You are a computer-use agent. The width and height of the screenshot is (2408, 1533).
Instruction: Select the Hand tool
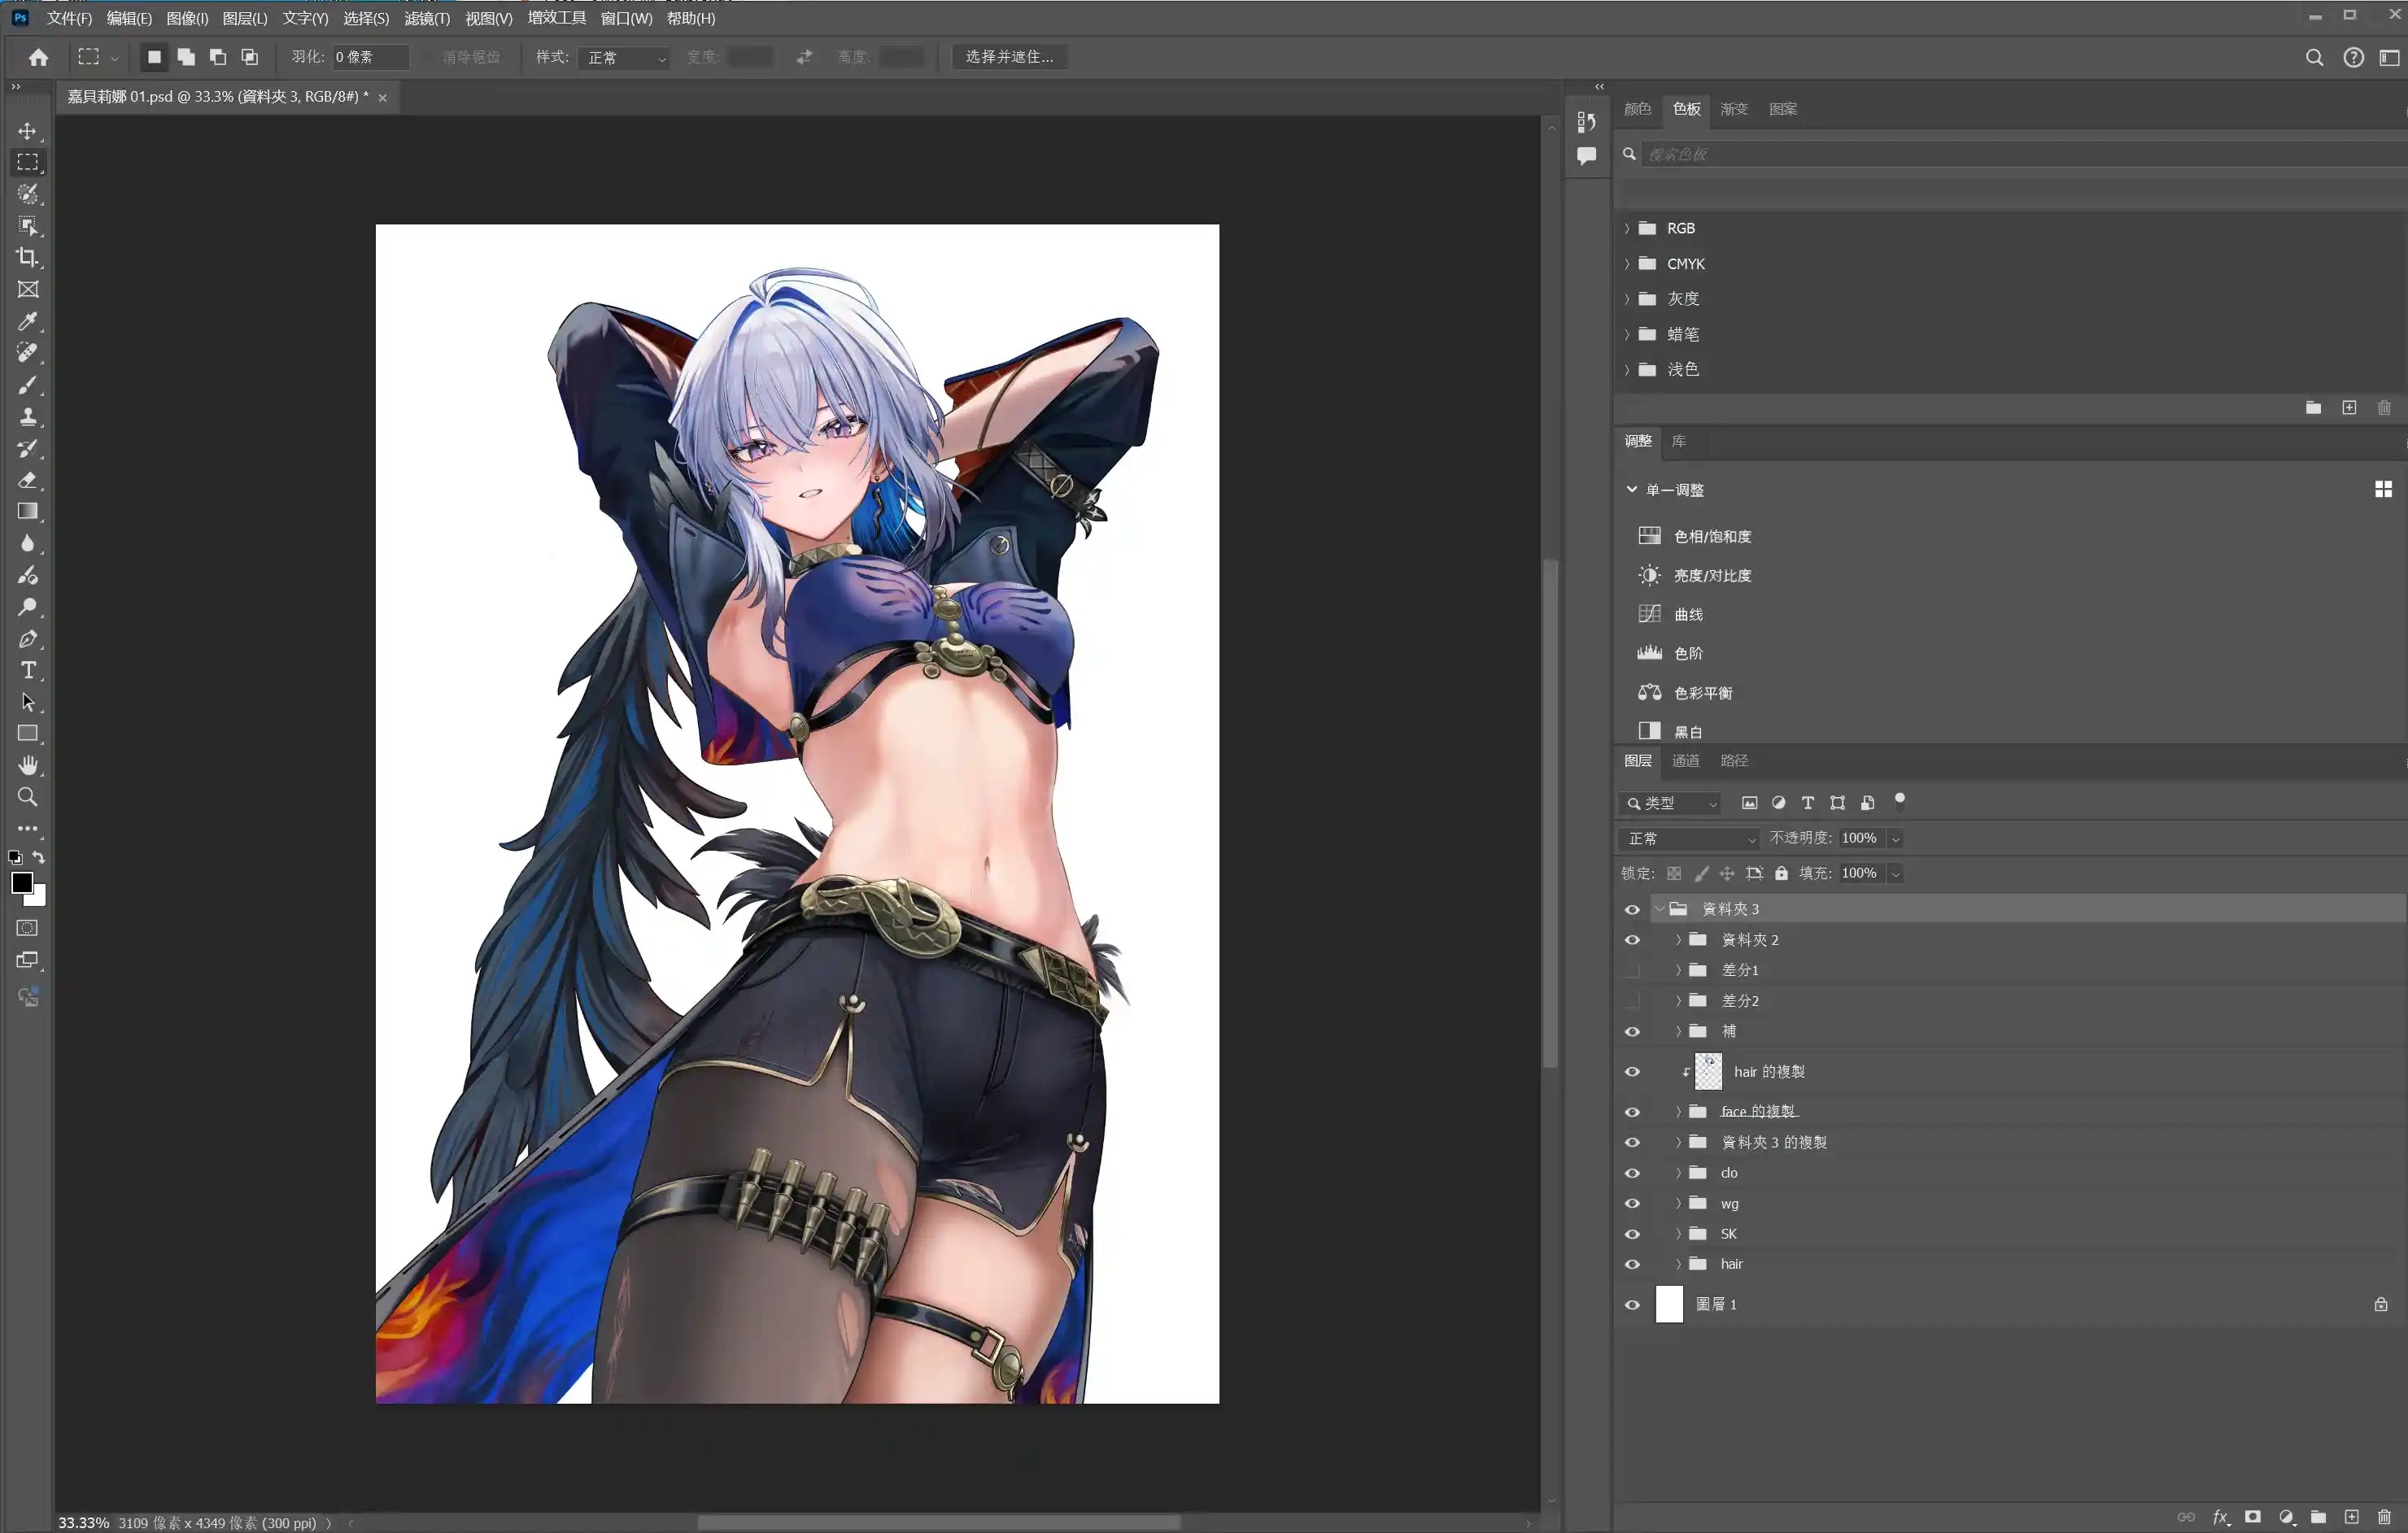27,765
